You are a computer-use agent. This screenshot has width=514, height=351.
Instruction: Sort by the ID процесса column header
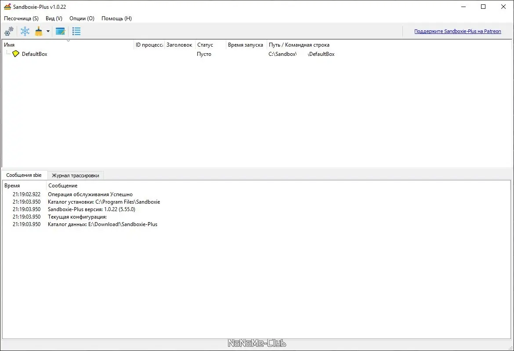[x=149, y=45]
